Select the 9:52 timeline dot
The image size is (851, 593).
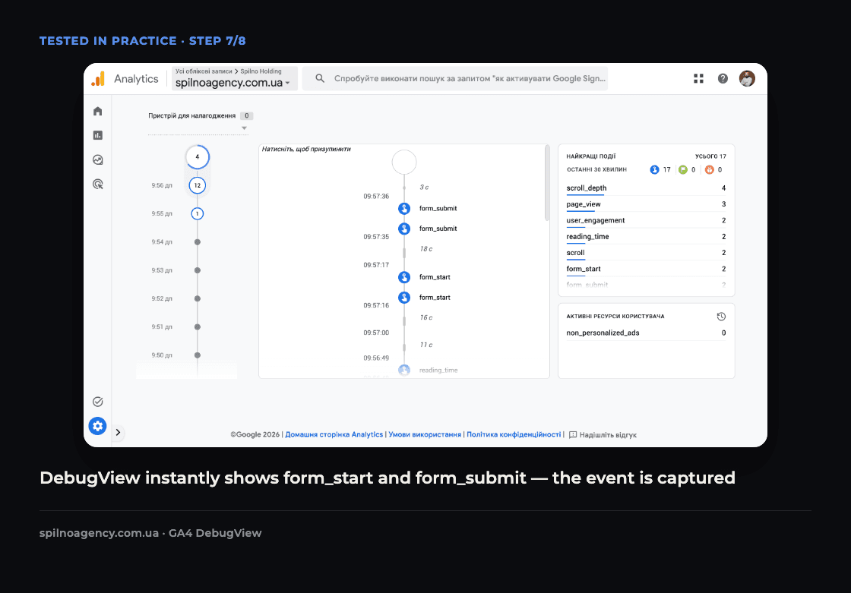(197, 298)
